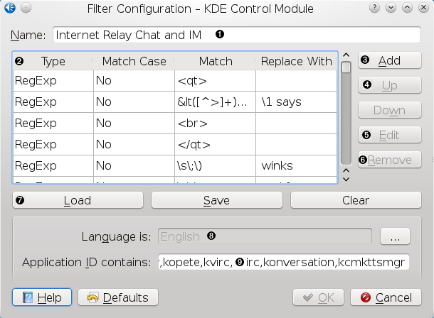Sort the table by the Type column header
The width and height of the screenshot is (434, 318).
pos(53,61)
